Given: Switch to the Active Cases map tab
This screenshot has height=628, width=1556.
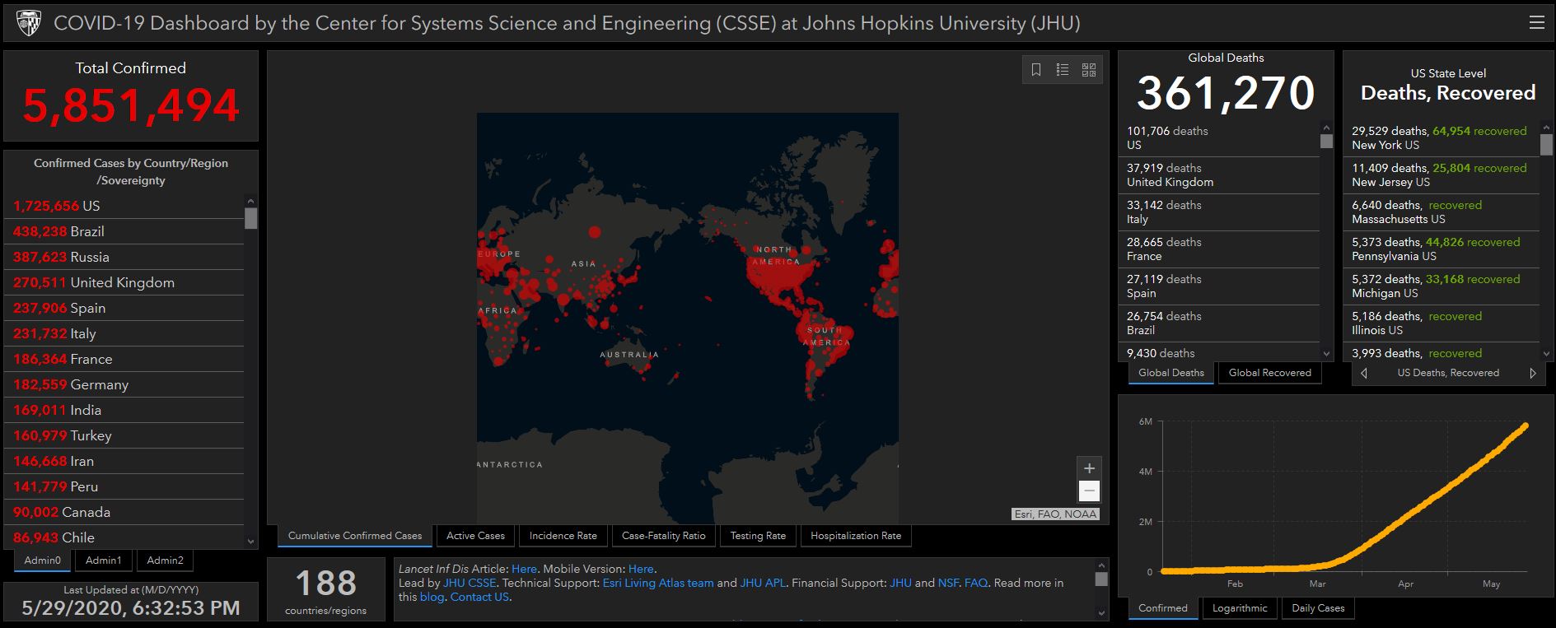Looking at the screenshot, I should pyautogui.click(x=475, y=536).
